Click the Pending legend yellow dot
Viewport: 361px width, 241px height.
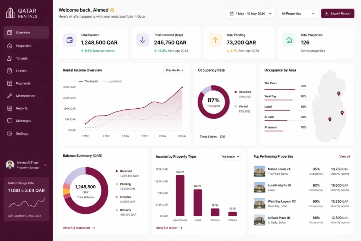click(x=117, y=184)
